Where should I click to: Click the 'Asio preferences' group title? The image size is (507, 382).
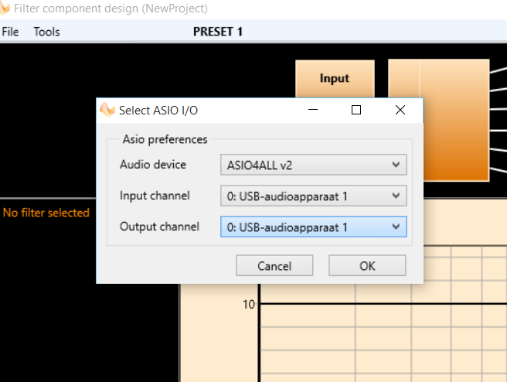tap(165, 139)
